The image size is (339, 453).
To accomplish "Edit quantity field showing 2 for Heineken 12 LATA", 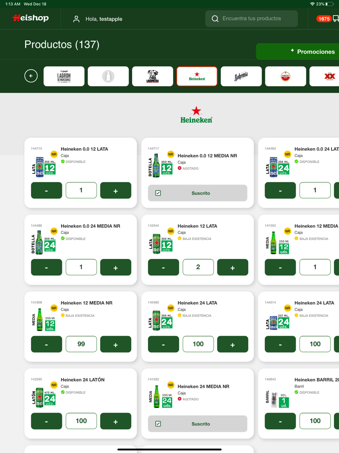I will (198, 267).
